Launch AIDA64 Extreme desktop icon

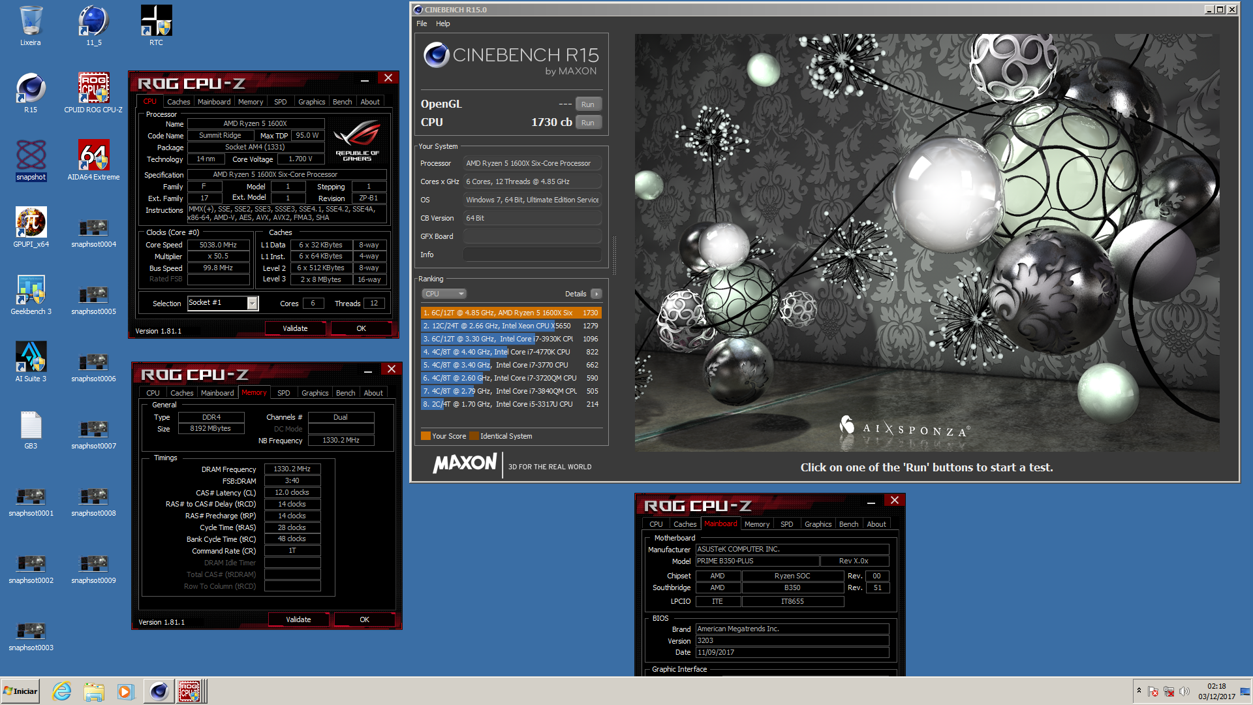93,160
